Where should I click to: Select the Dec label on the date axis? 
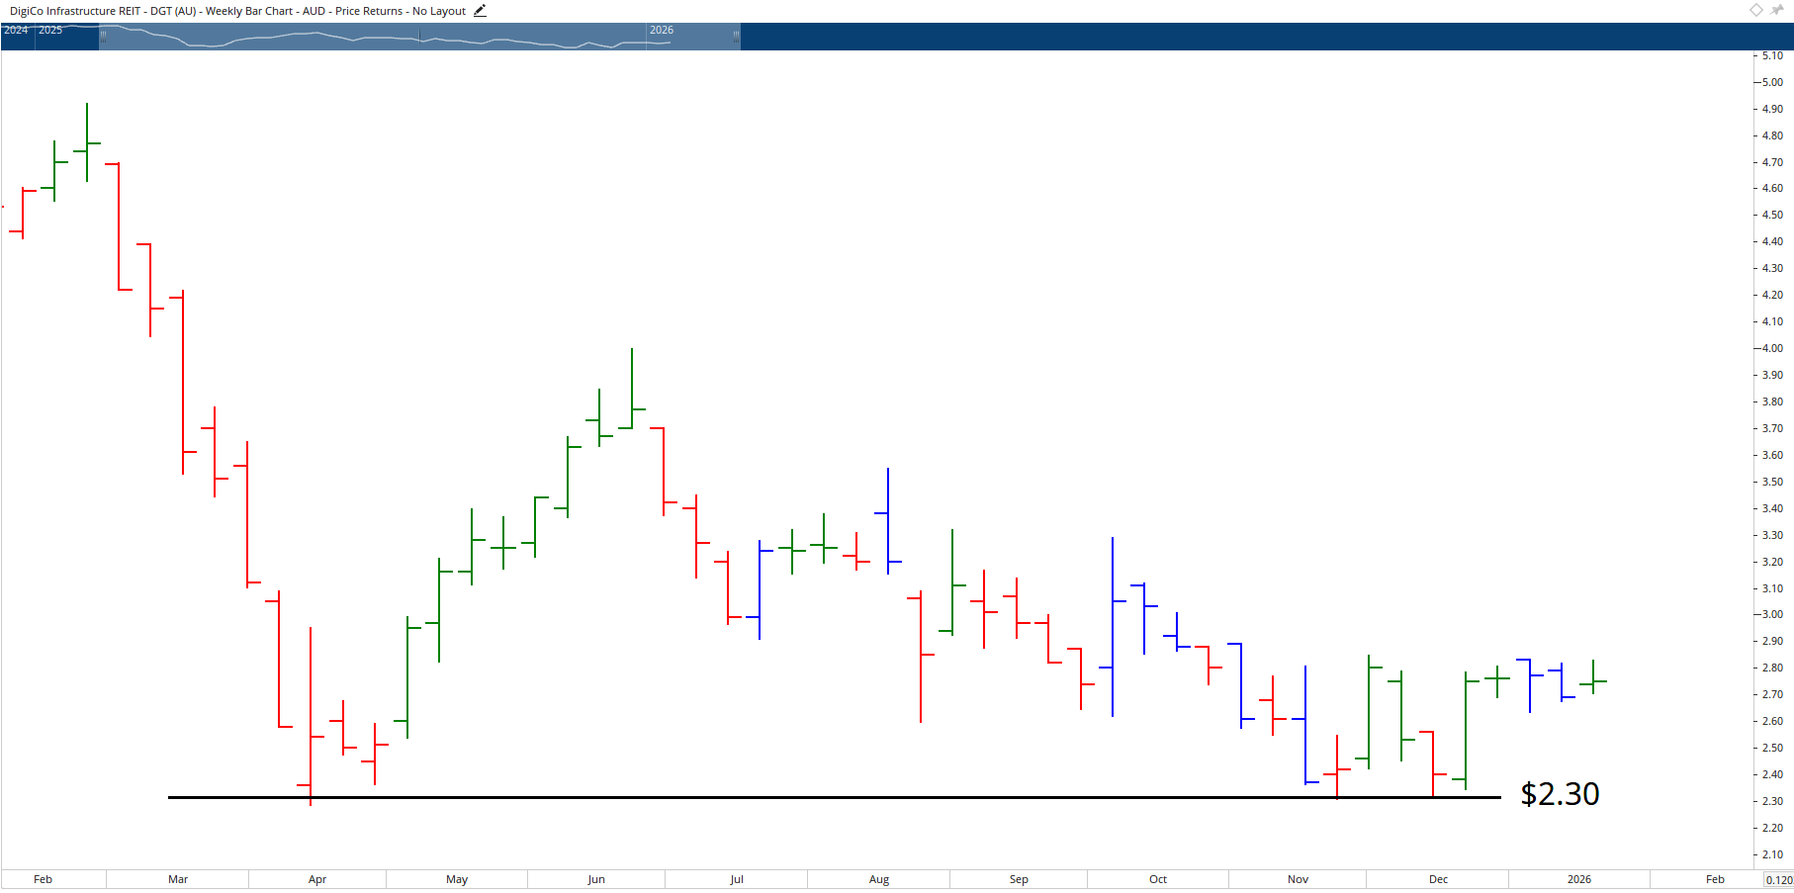(x=1438, y=879)
